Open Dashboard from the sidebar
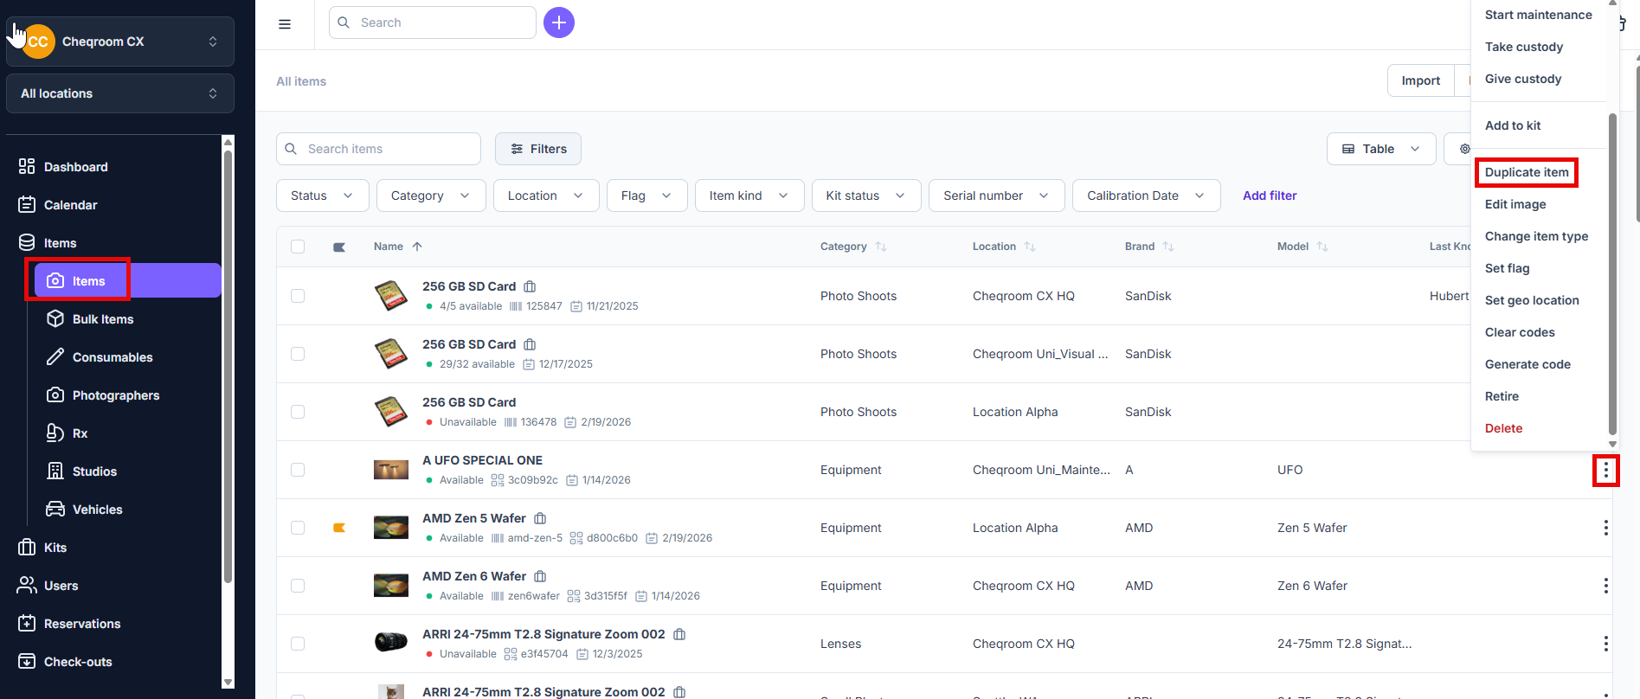Viewport: 1640px width, 699px height. 76,167
